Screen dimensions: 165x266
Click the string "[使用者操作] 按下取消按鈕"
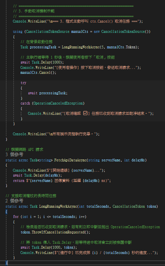80,68
